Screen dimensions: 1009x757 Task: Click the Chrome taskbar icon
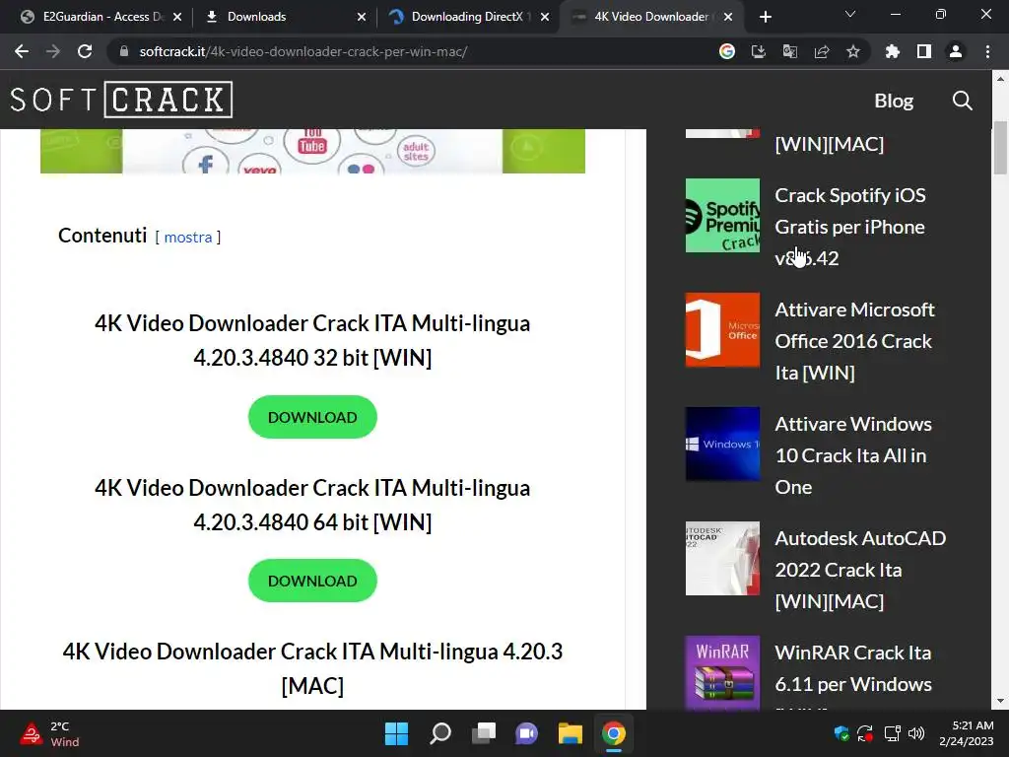[613, 733]
